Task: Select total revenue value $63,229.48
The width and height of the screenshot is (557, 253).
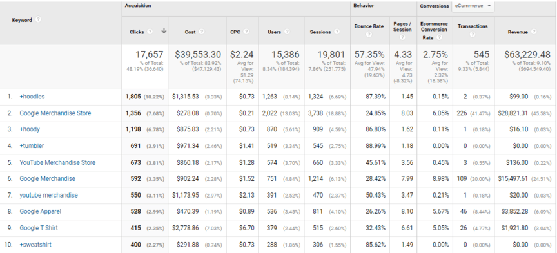Action: tap(527, 55)
